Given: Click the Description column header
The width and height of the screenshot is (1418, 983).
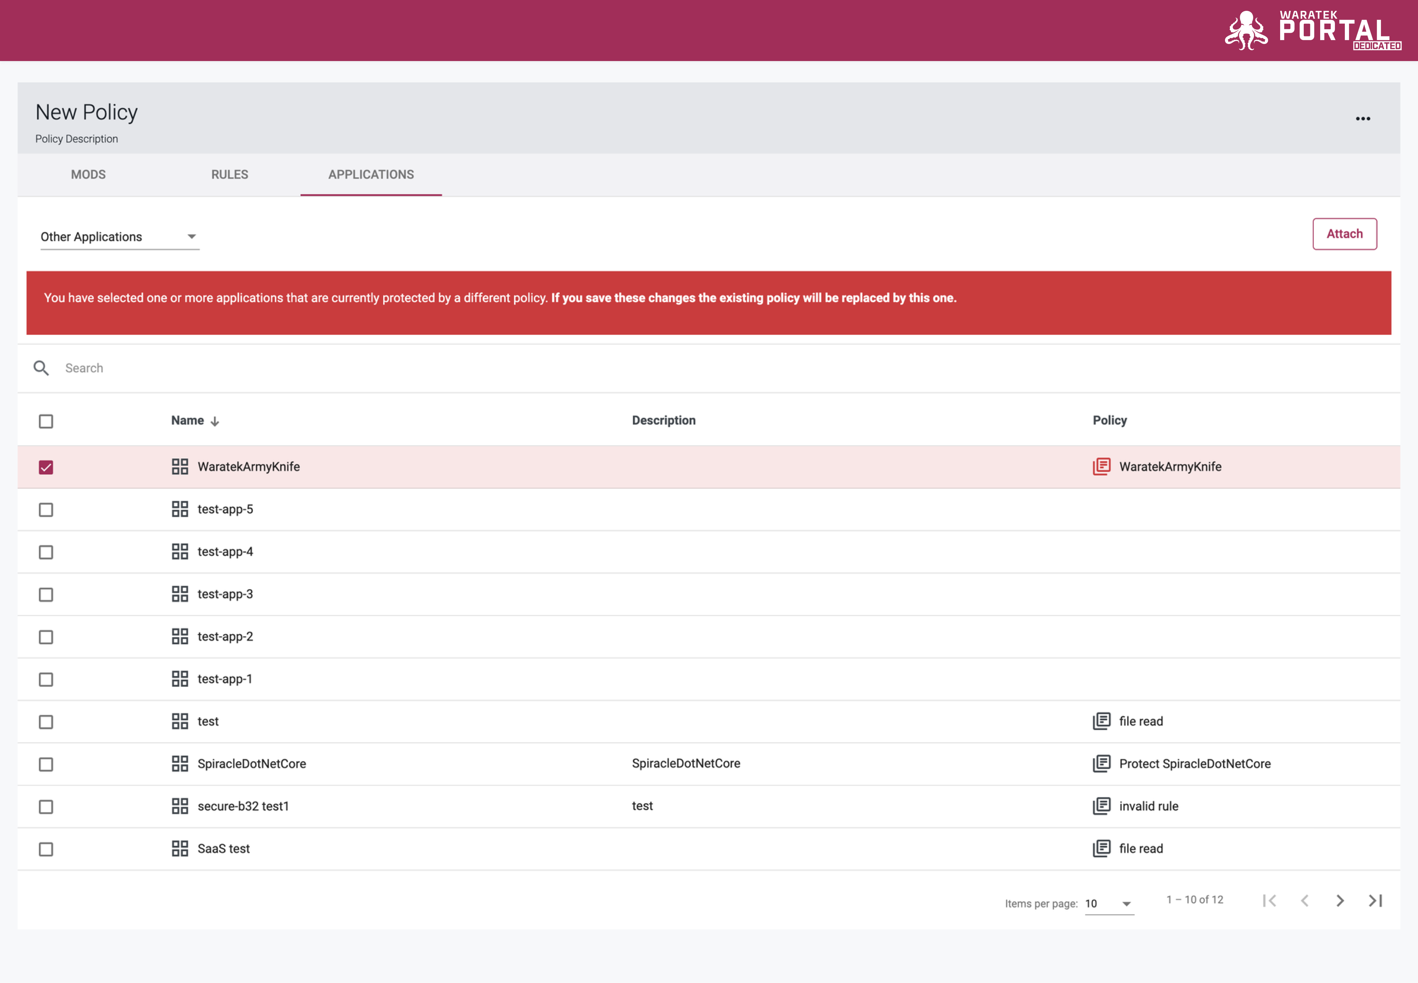Looking at the screenshot, I should (x=663, y=421).
